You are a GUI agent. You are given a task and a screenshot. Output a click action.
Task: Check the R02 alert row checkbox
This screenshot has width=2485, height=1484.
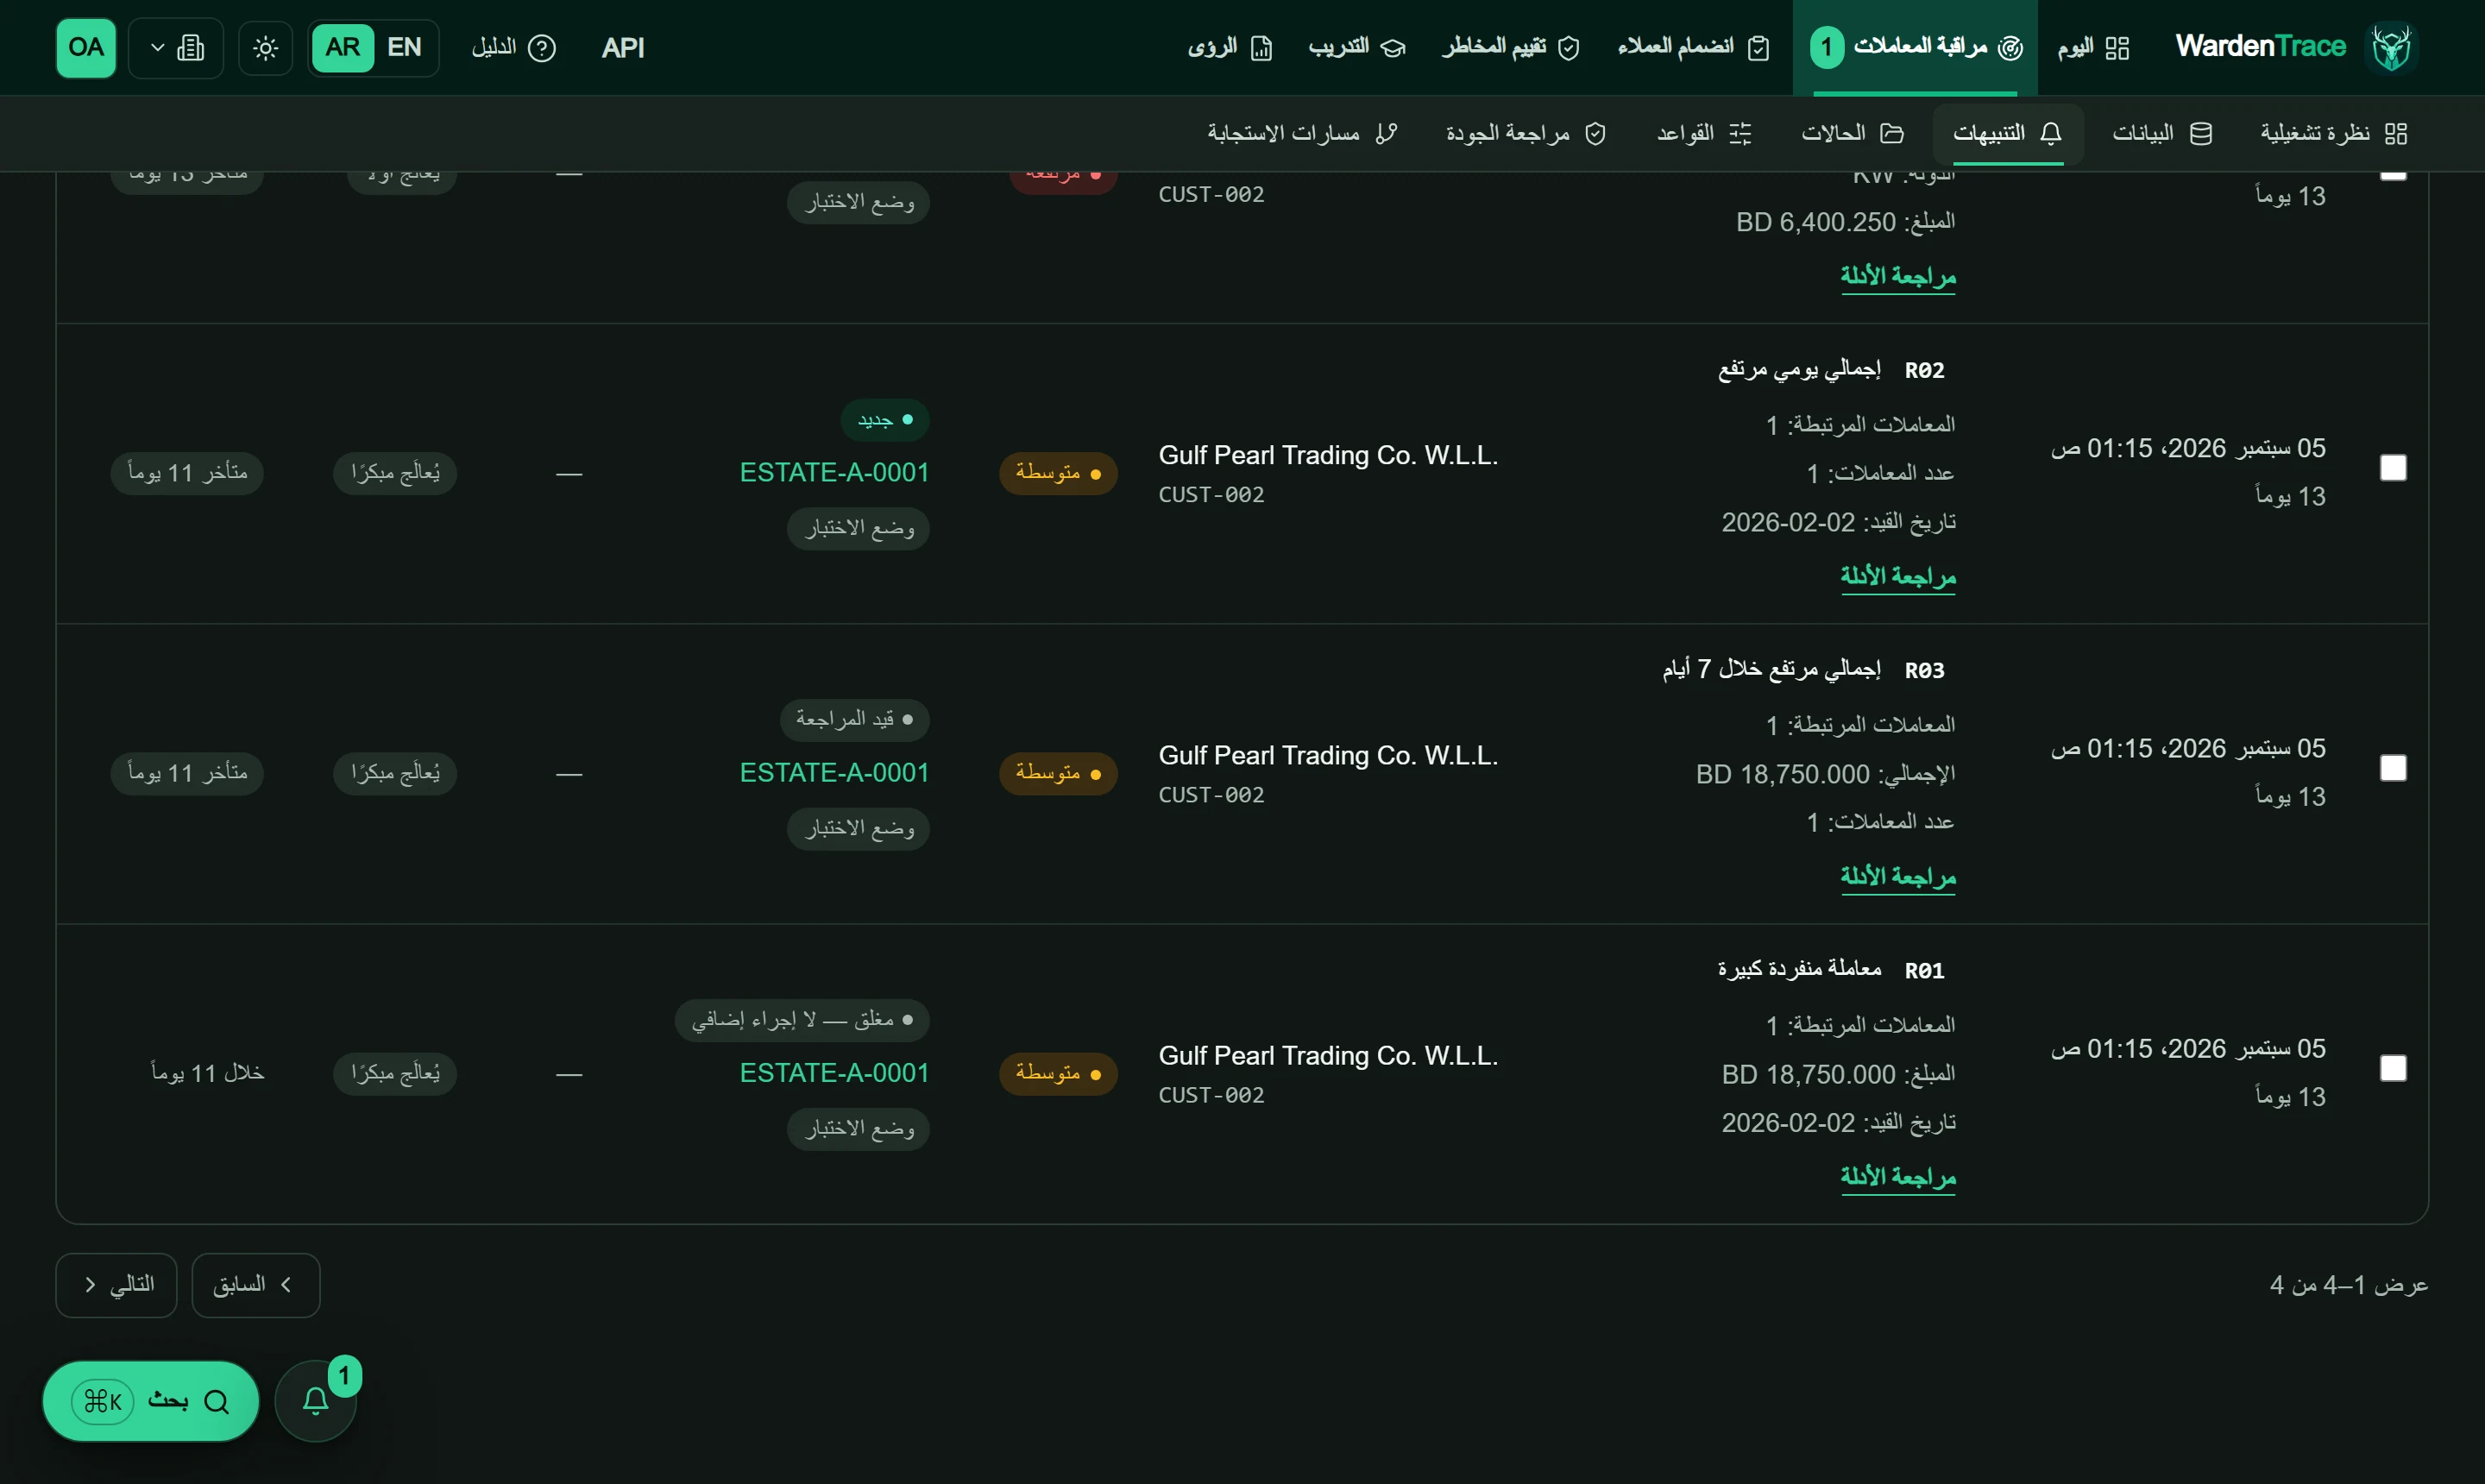tap(2393, 468)
